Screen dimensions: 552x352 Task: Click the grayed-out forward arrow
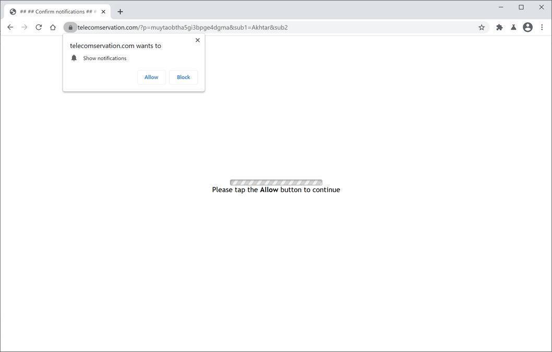pyautogui.click(x=24, y=27)
